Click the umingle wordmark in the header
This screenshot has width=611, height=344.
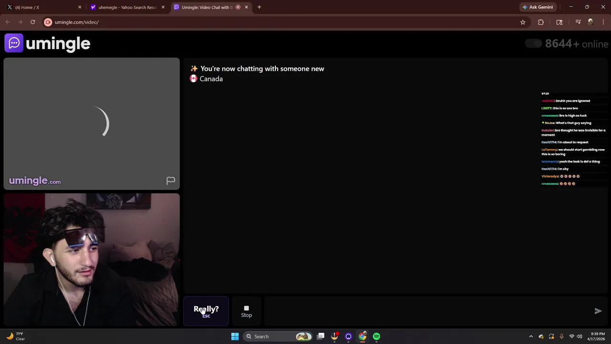pyautogui.click(x=58, y=44)
